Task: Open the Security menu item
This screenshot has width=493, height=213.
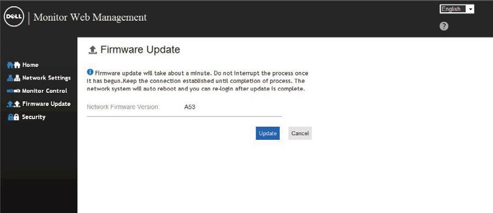Action: 33,117
